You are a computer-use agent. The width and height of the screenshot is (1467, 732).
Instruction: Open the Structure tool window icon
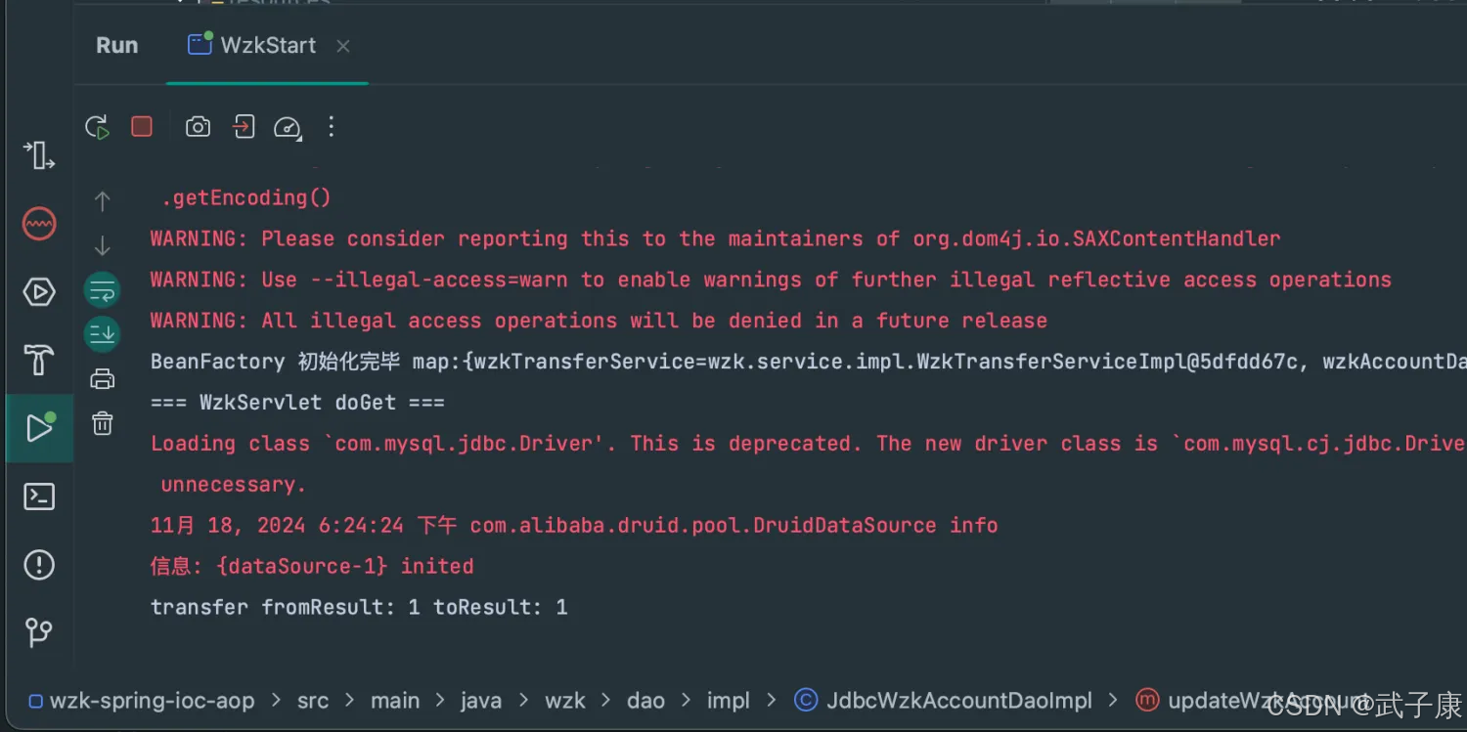[x=38, y=155]
